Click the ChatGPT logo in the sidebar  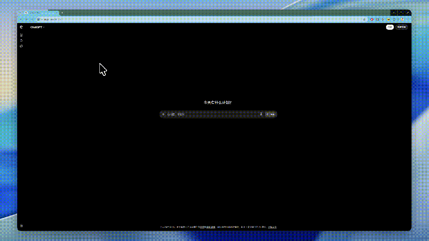click(21, 27)
